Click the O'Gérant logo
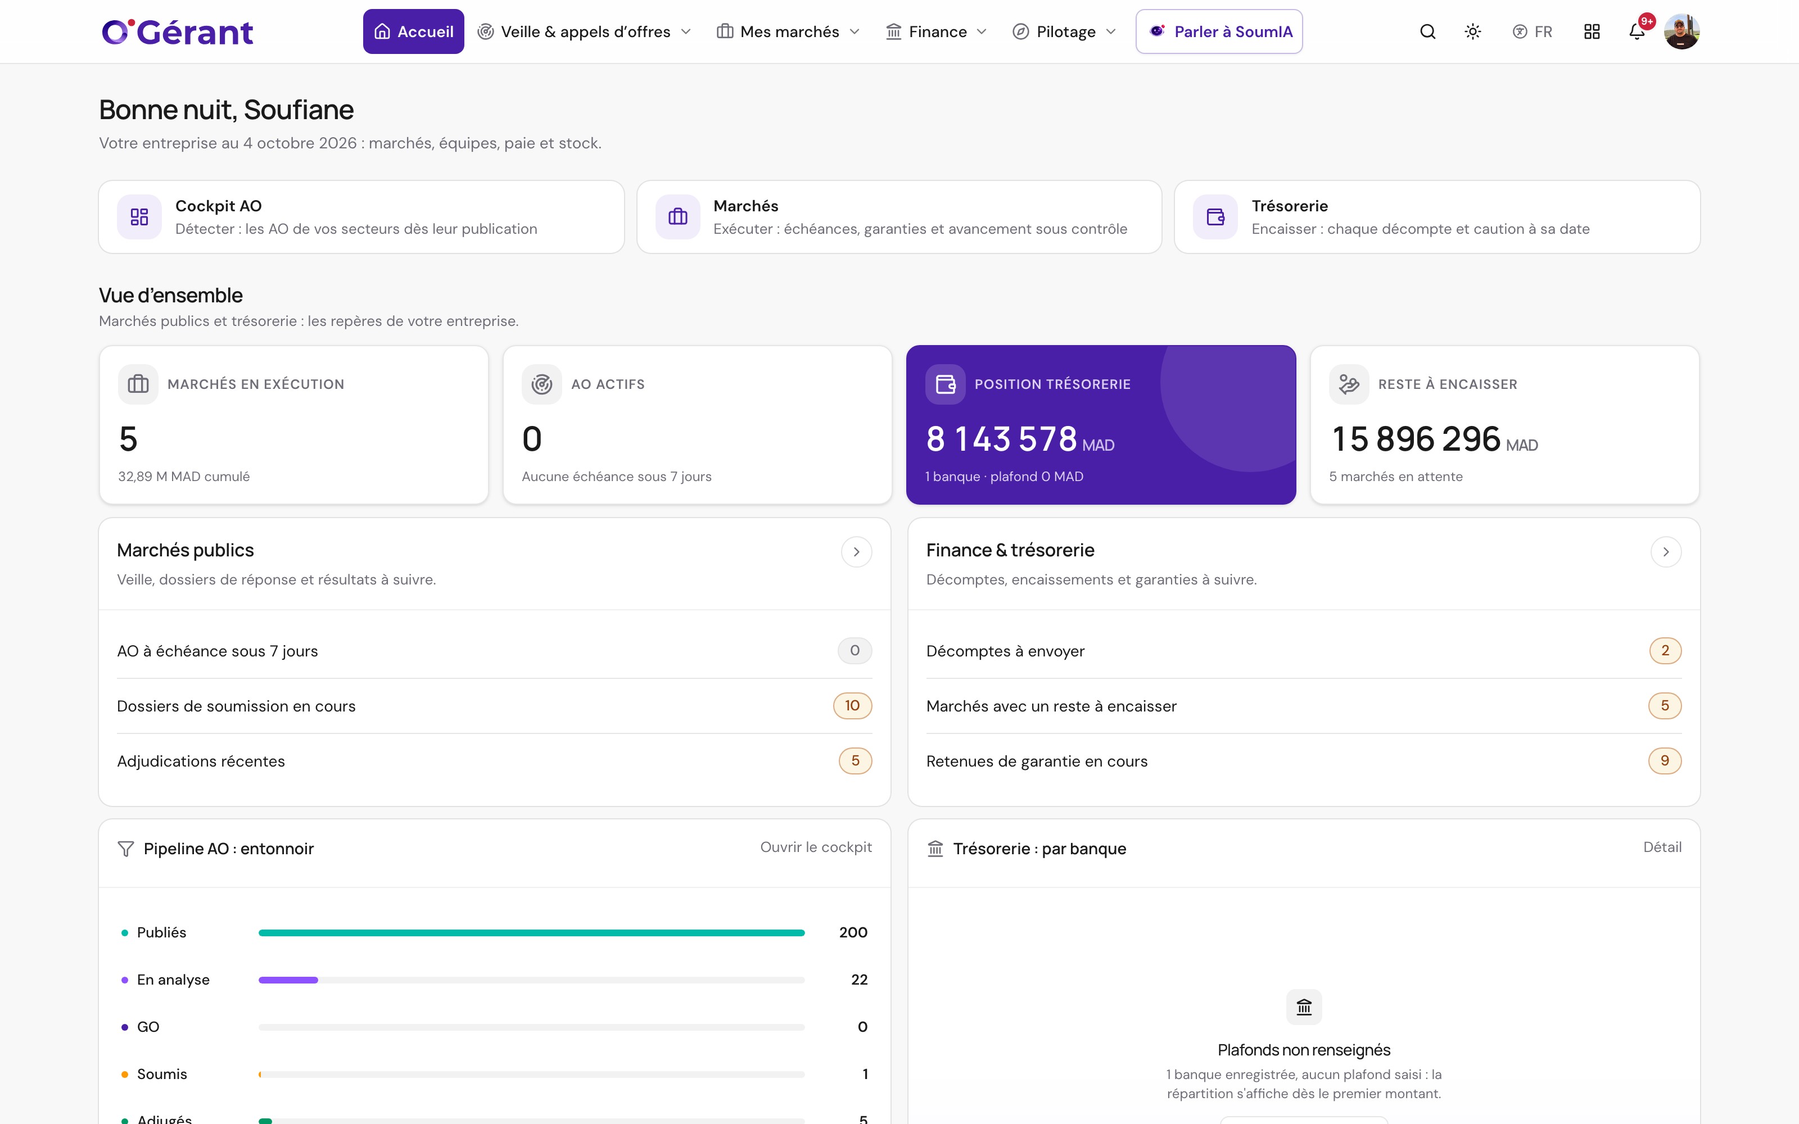The width and height of the screenshot is (1799, 1124). (x=178, y=32)
